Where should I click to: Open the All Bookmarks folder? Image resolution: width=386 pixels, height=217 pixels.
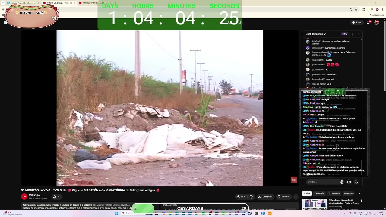377,15
